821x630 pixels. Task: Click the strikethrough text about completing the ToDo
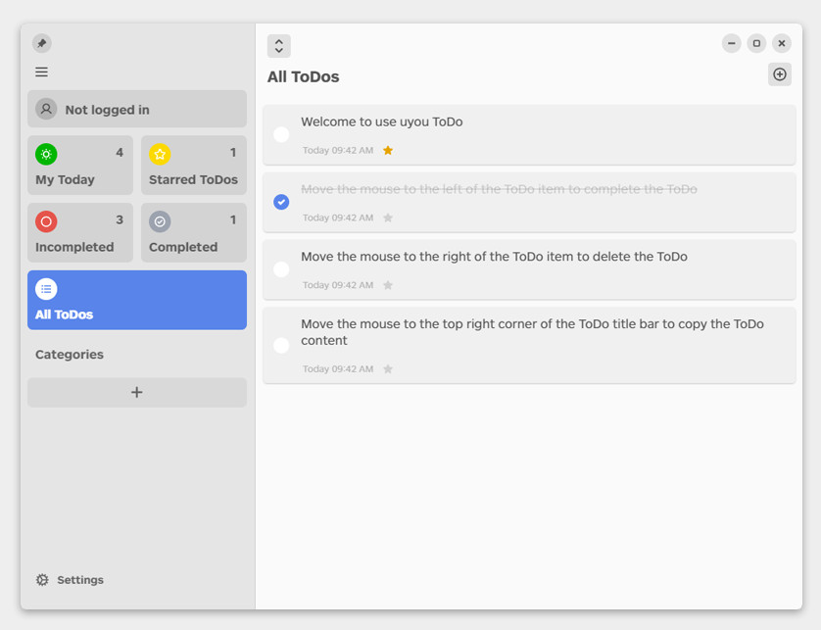point(499,189)
